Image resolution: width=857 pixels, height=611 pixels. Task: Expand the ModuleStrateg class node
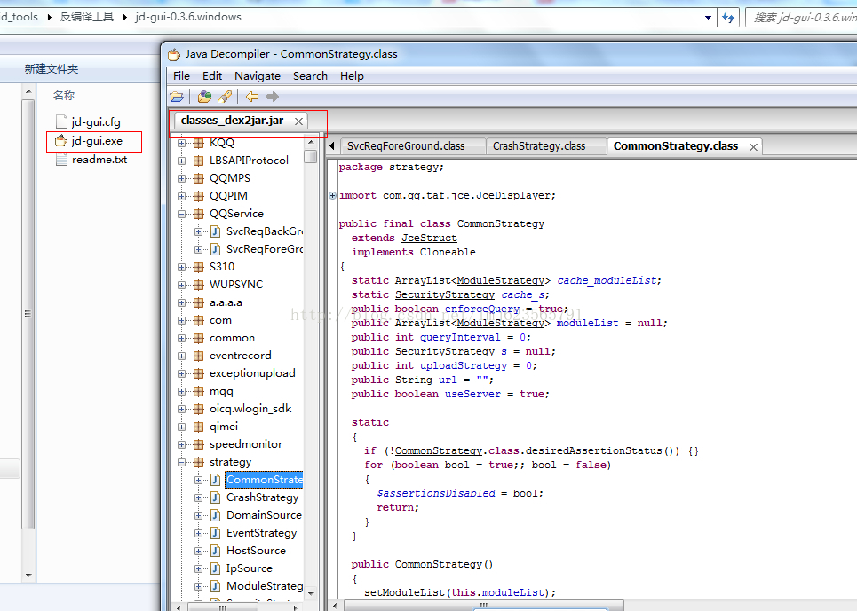tap(198, 586)
